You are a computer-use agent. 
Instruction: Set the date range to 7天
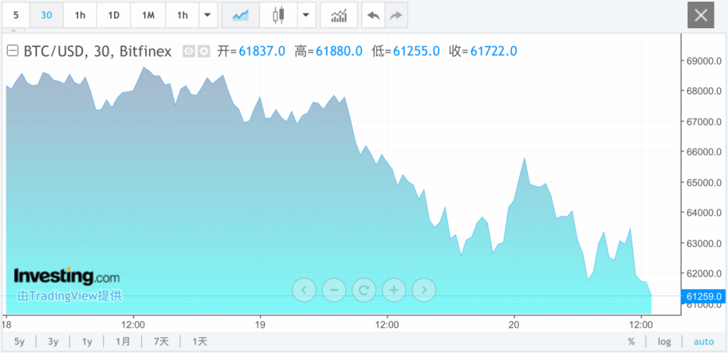(161, 342)
